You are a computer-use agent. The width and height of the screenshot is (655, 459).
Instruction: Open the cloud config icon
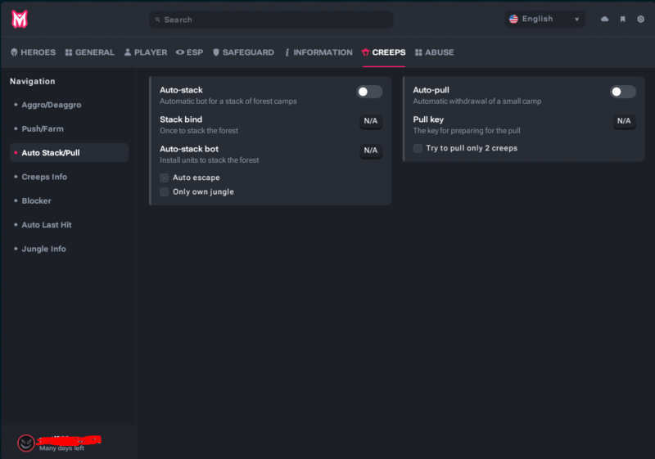(604, 19)
